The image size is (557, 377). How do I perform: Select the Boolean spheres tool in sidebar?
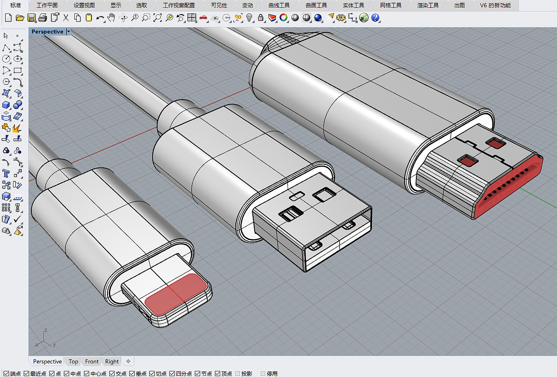click(18, 105)
